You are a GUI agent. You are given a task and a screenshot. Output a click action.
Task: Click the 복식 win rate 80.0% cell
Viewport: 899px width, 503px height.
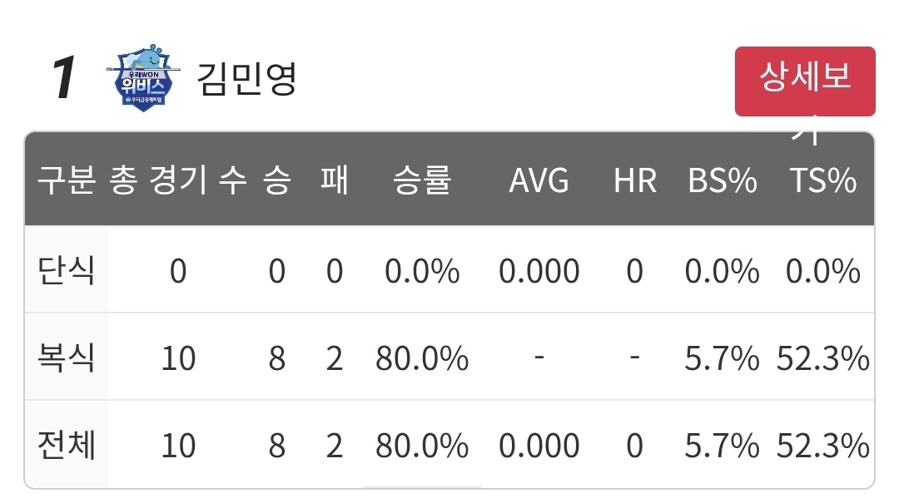[422, 358]
